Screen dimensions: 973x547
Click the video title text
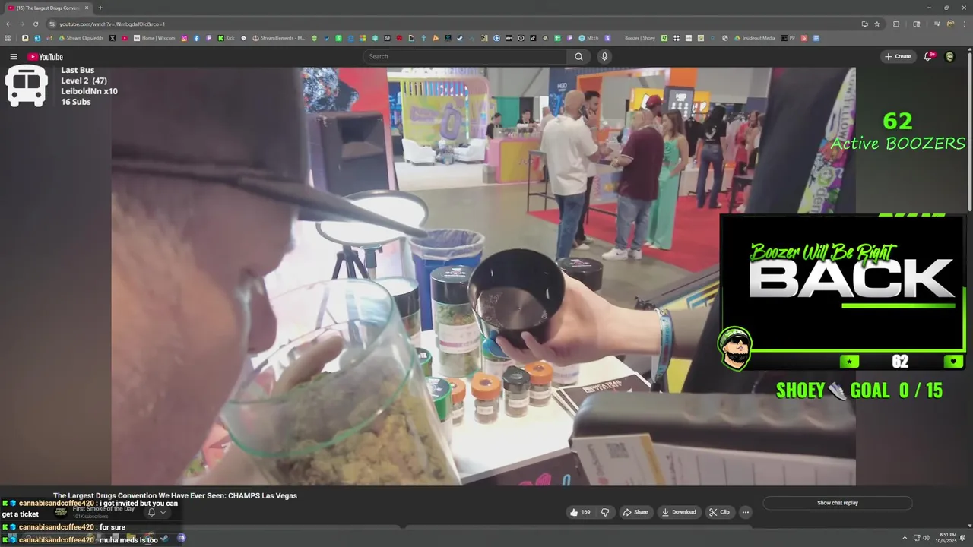coord(175,495)
